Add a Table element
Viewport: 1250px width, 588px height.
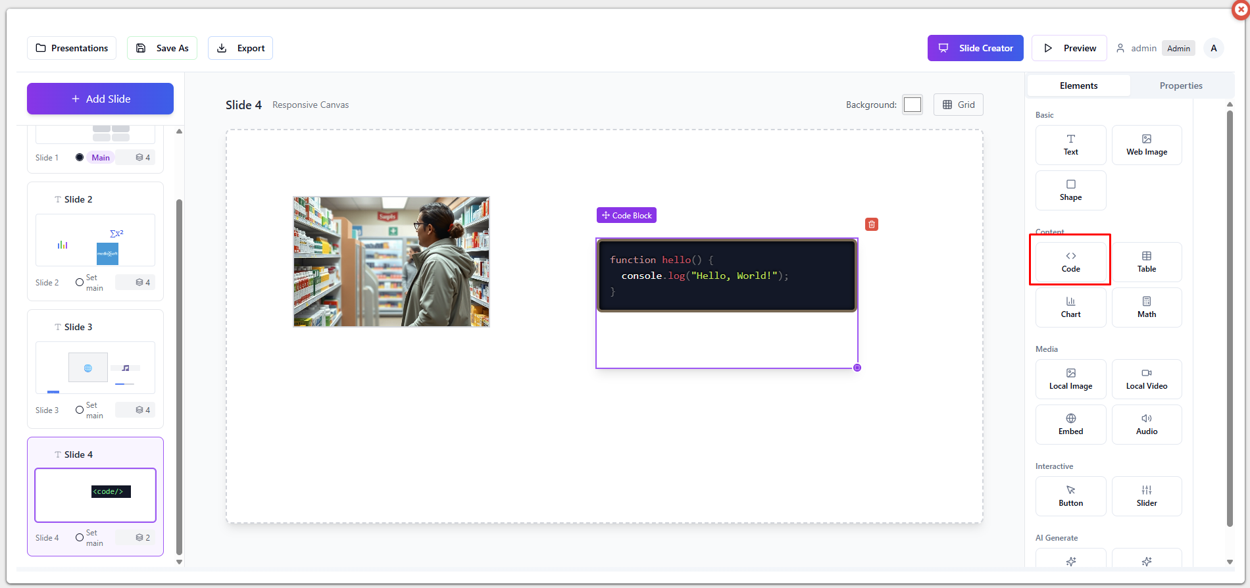coord(1146,262)
